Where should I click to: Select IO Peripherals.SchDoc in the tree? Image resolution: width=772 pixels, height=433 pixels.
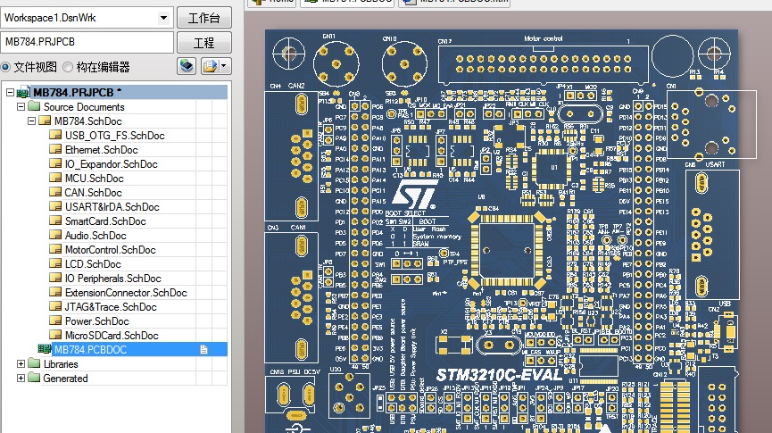[x=112, y=279]
